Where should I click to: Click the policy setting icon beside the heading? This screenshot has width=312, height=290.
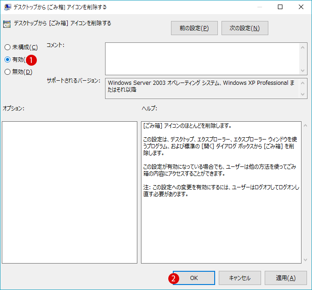[7, 24]
